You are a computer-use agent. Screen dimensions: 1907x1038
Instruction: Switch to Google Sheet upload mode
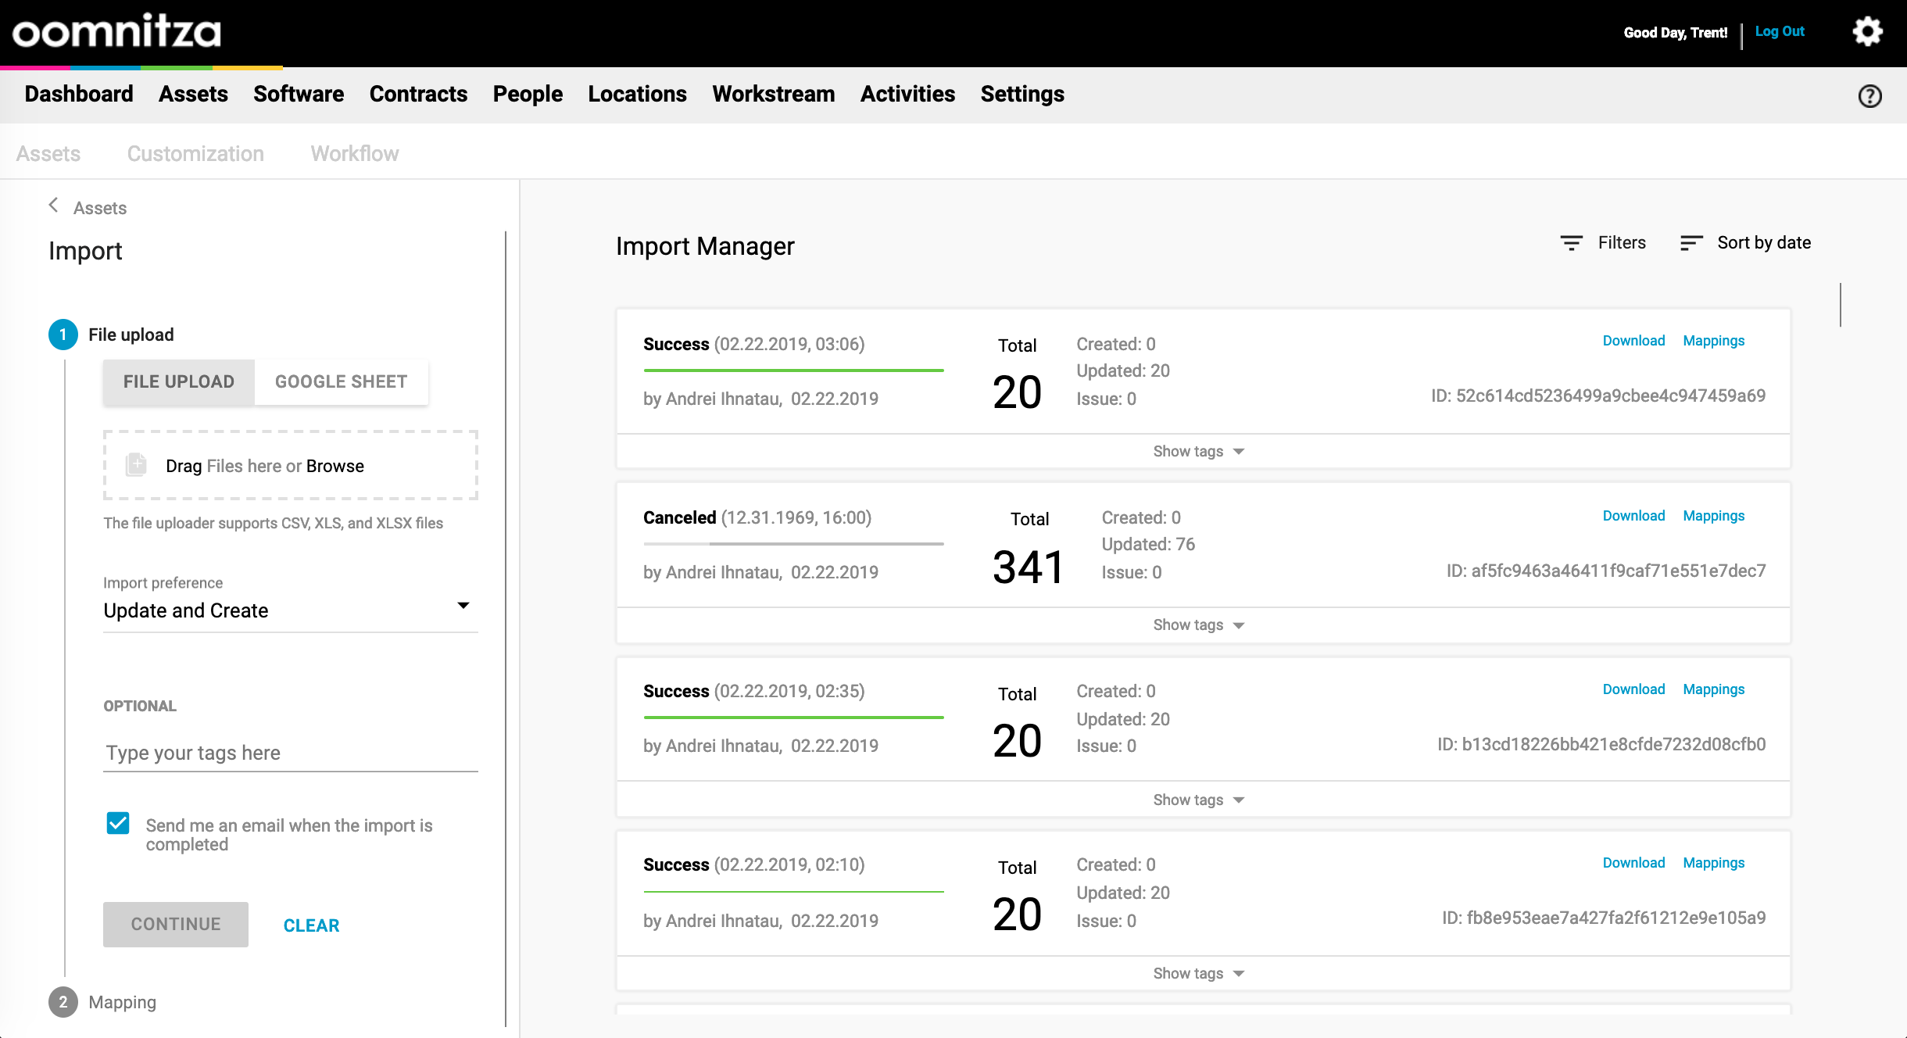[x=341, y=381]
